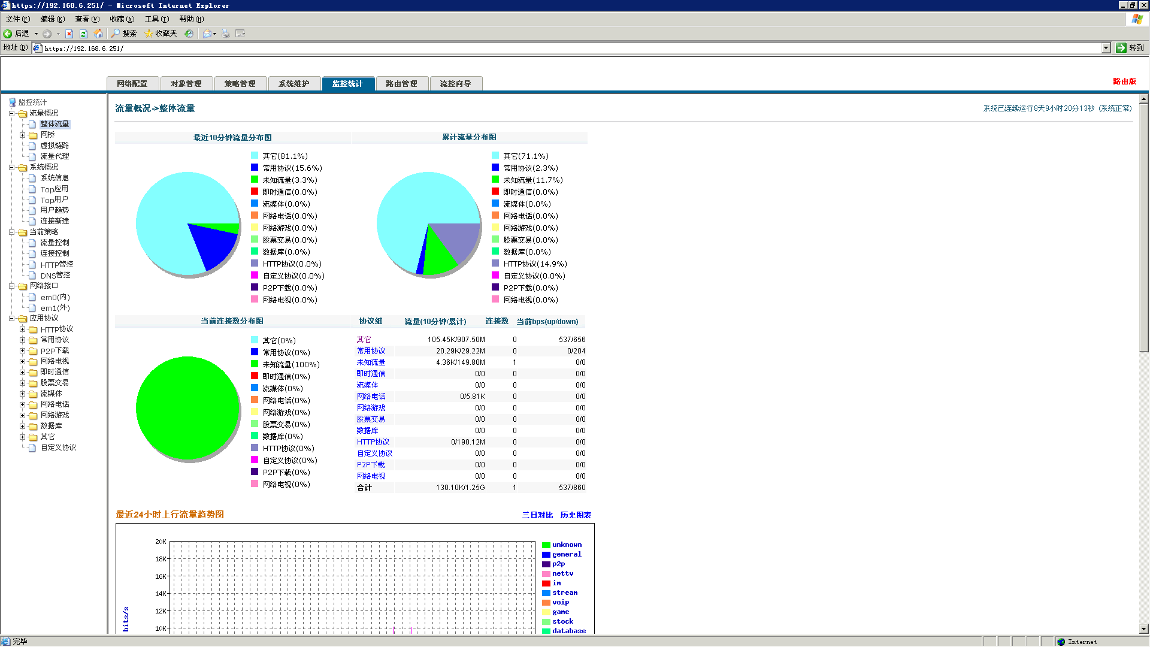Click the Home icon in toolbar
Viewport: 1150px width, 647px height.
point(98,34)
